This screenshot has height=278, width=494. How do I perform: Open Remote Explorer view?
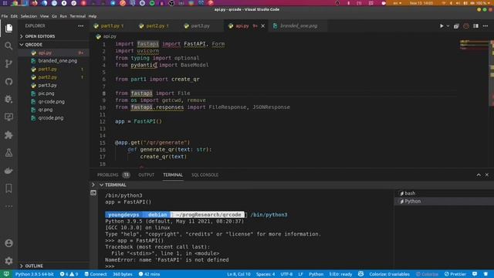(x=8, y=117)
